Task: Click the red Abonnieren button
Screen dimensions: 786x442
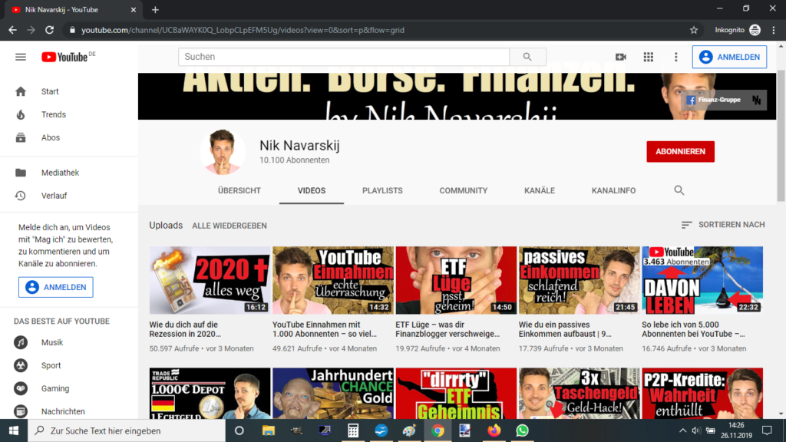Action: pos(680,152)
